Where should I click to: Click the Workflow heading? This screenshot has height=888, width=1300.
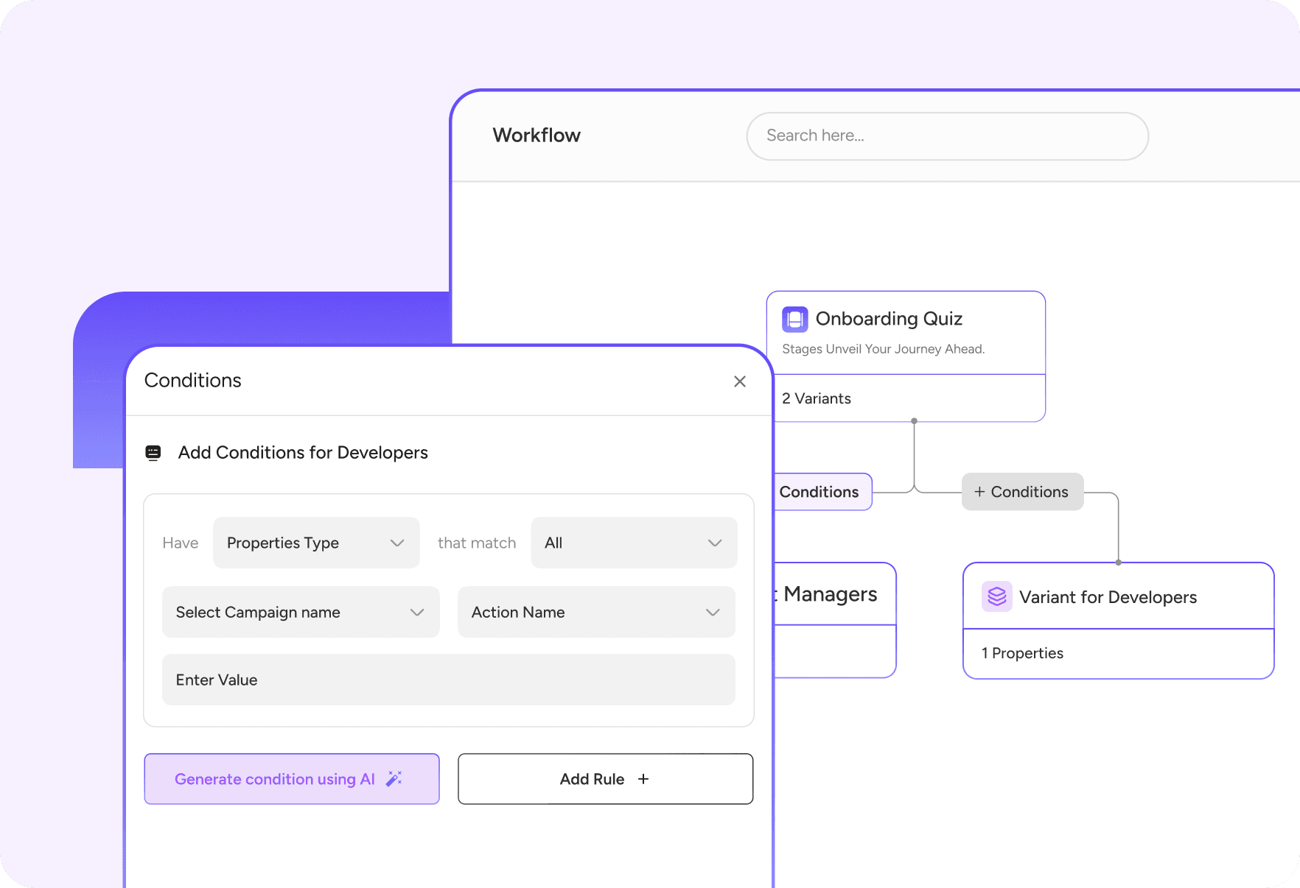click(537, 135)
